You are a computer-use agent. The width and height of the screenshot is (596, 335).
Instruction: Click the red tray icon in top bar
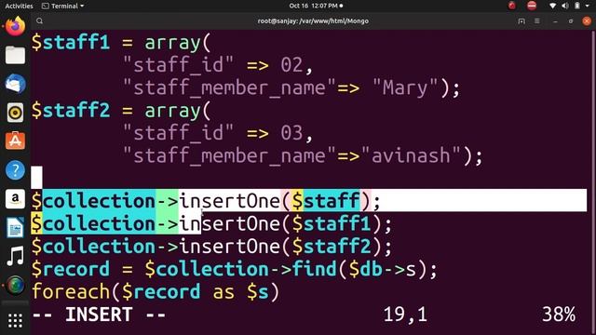(x=512, y=6)
